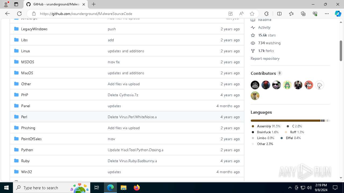Viewport: 344px width, 193px height.
Task: Click Brainfuck 1.6% language link
Action: (265, 132)
